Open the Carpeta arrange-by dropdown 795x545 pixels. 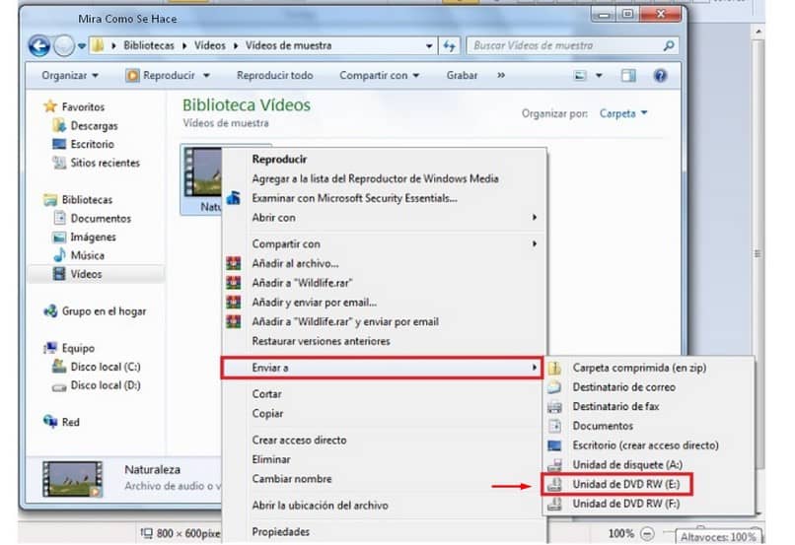point(623,113)
